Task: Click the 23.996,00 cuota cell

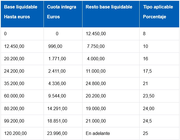Action: tap(57, 133)
